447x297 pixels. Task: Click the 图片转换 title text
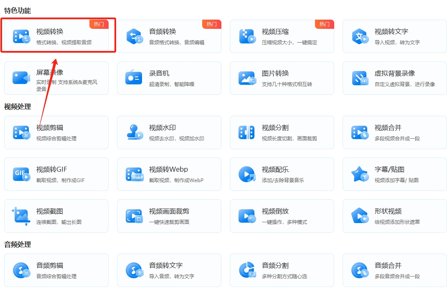275,73
